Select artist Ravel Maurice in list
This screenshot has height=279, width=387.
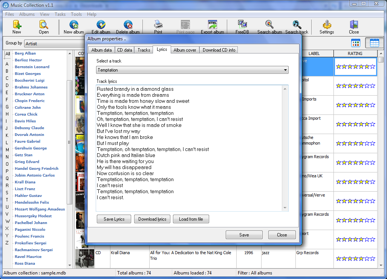coord(28,256)
